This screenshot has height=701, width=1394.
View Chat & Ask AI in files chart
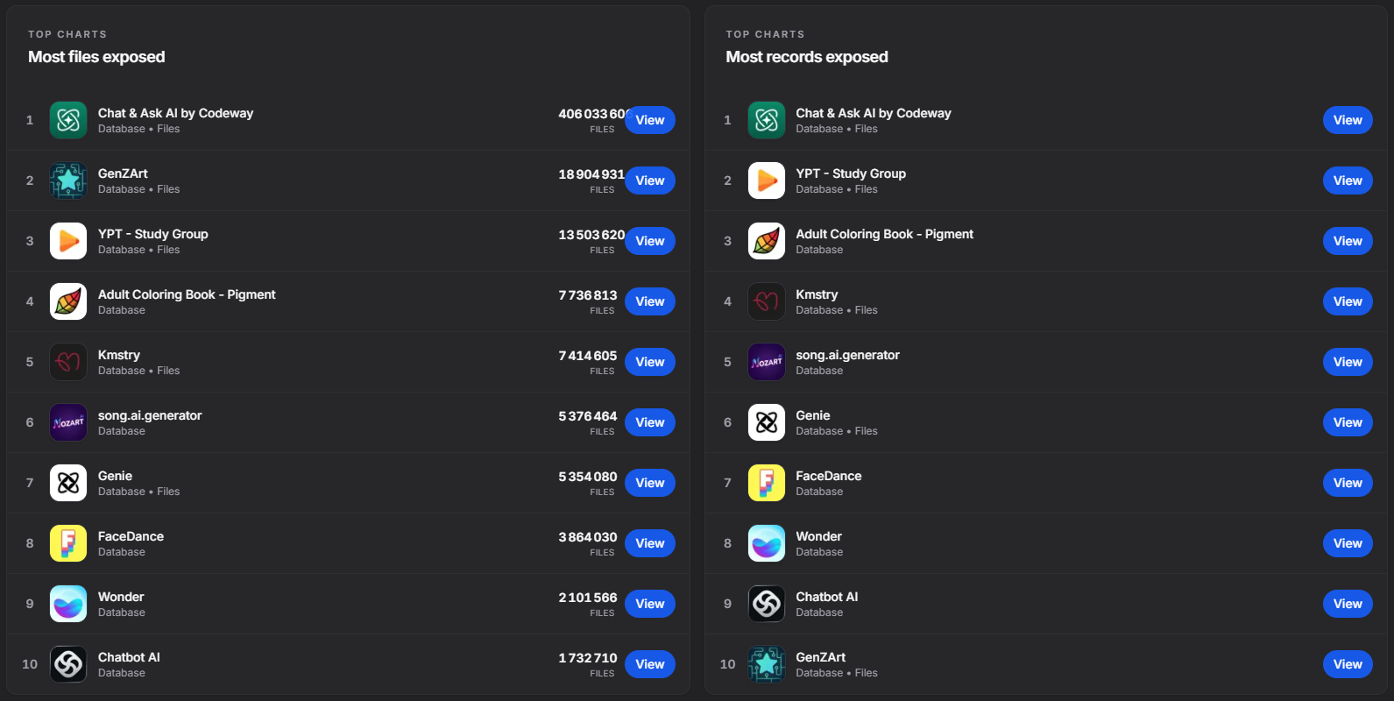(x=650, y=120)
